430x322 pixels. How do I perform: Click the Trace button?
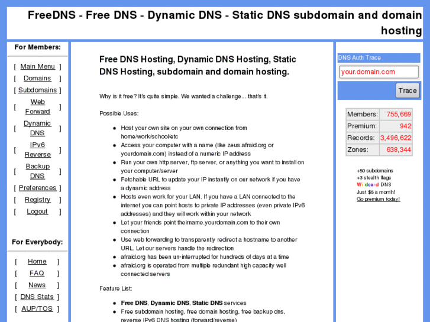(x=408, y=91)
